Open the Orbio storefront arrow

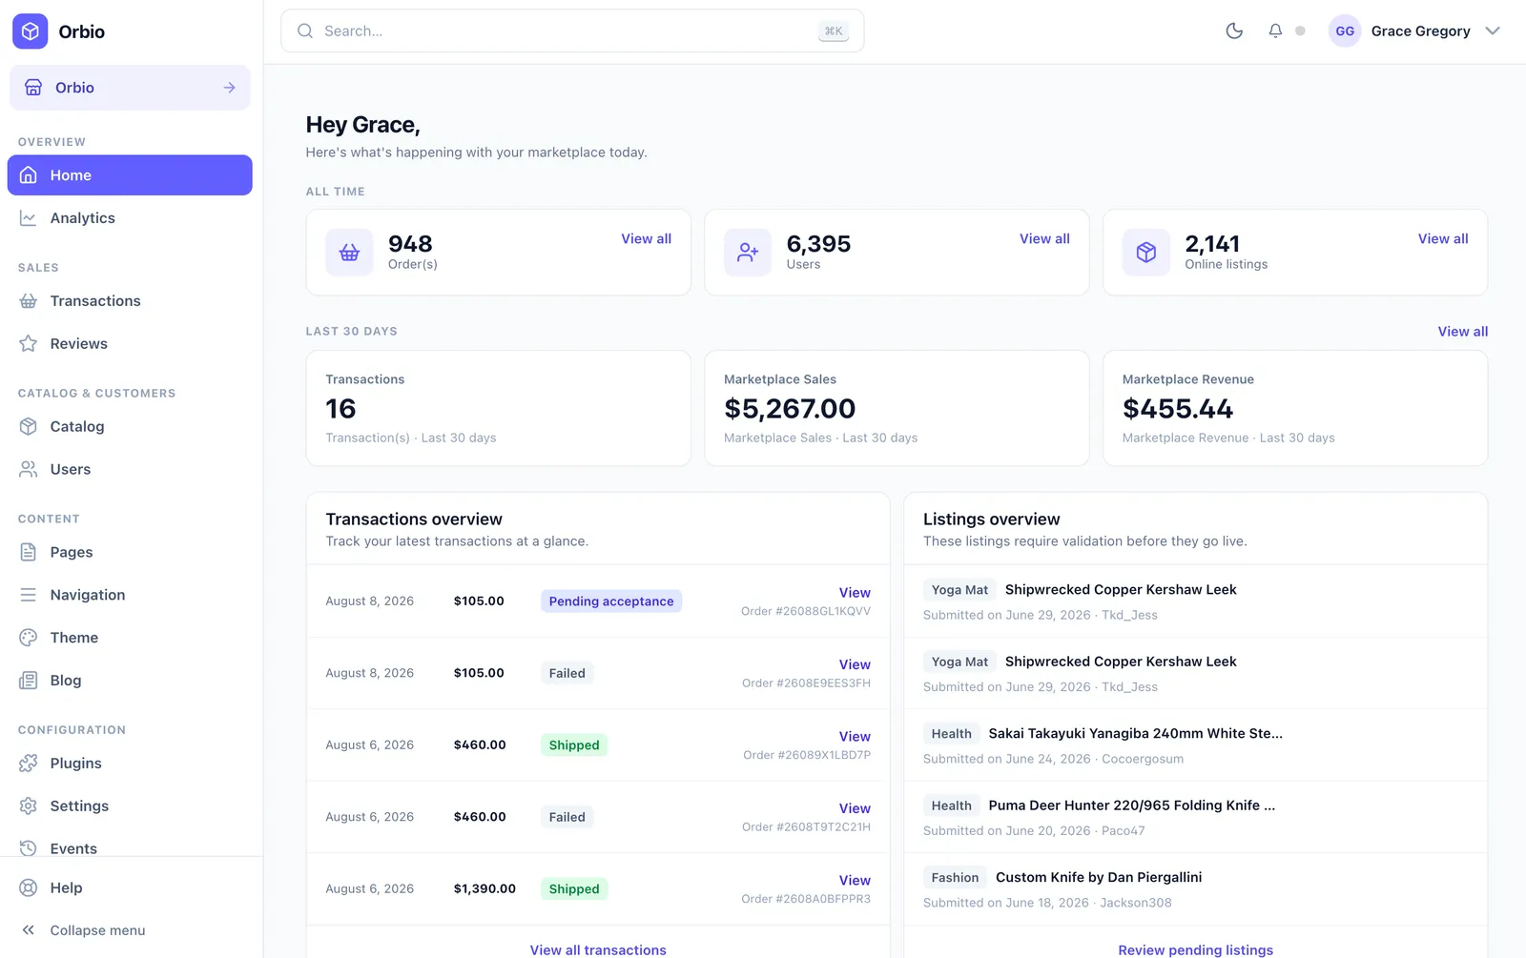point(229,88)
